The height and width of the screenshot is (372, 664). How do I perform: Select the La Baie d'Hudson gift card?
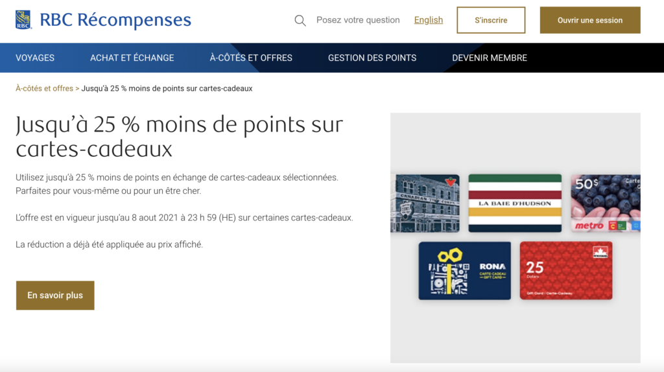pyautogui.click(x=515, y=203)
